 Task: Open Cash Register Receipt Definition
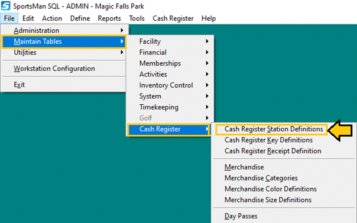[273, 151]
